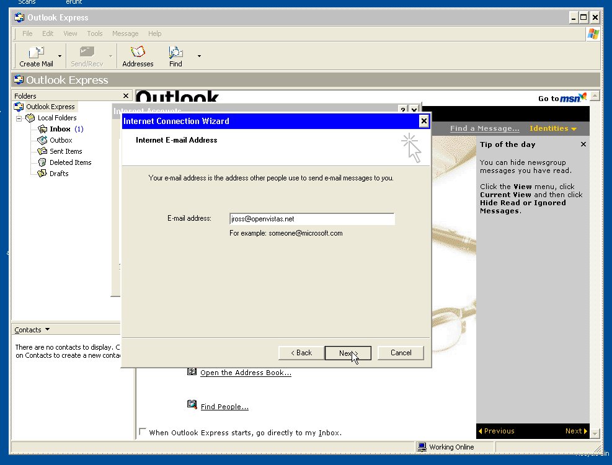Click Working Online status bar icon
Screen dimensions: 612x465
[x=422, y=446]
